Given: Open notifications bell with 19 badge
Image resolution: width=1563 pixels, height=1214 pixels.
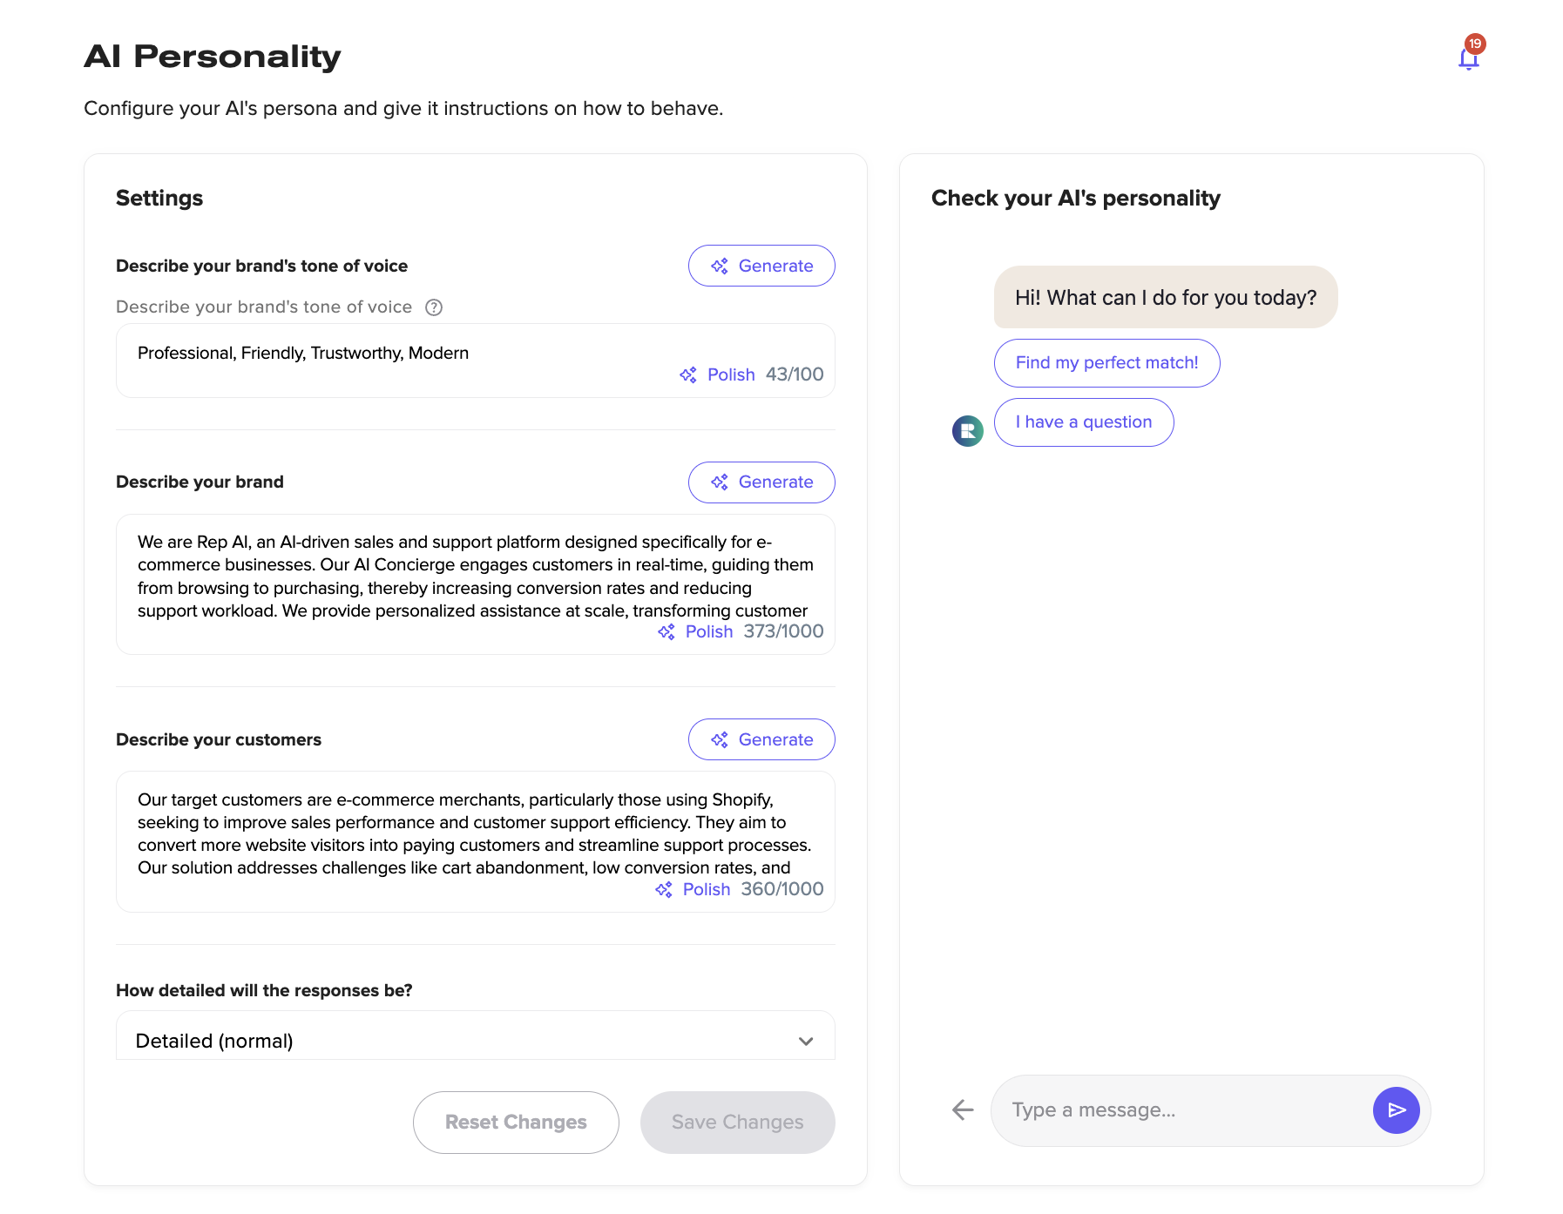Looking at the screenshot, I should pos(1469,57).
